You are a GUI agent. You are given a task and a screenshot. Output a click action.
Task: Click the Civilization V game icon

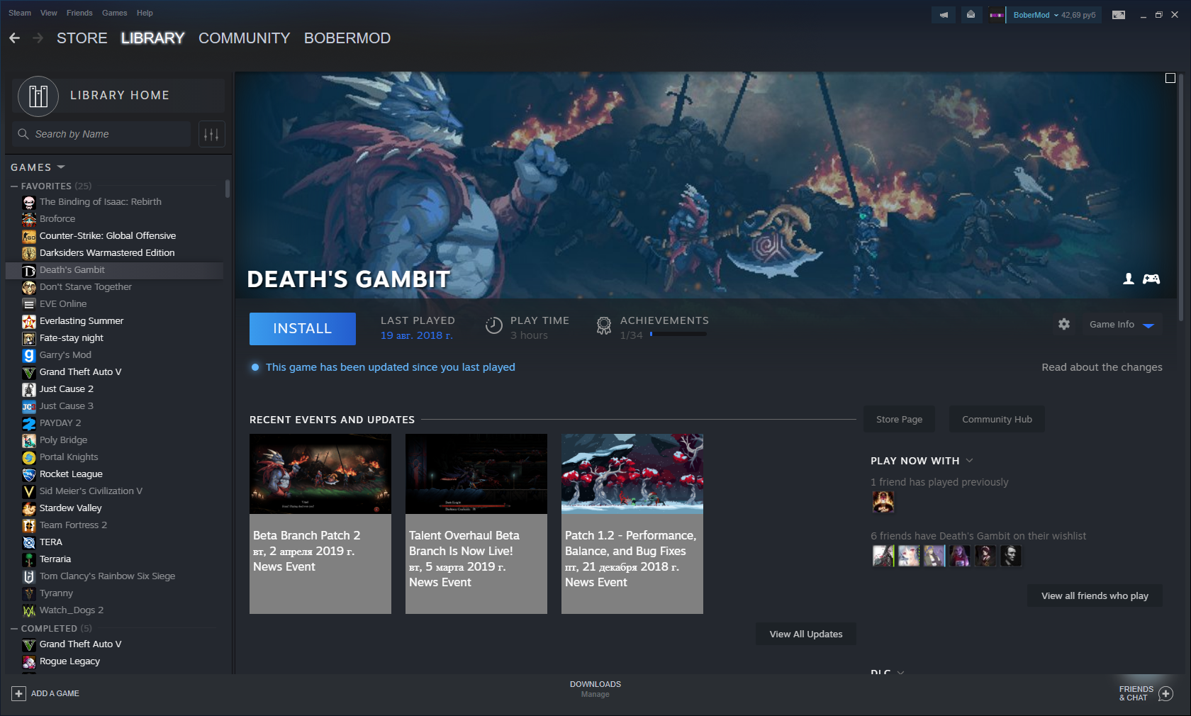29,491
